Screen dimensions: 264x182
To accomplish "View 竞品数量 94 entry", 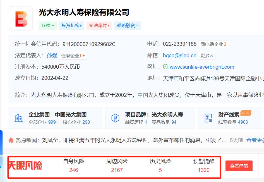I will pos(164,122).
